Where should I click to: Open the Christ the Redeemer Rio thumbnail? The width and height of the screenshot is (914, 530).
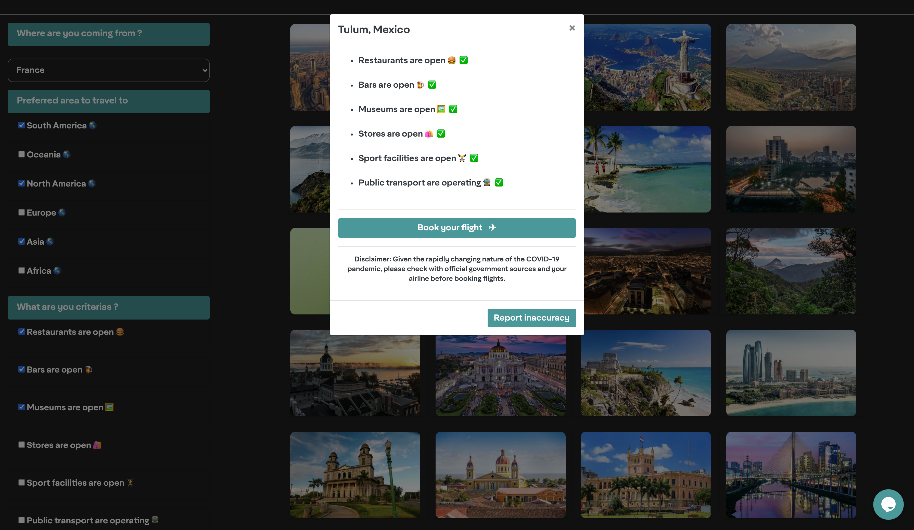tap(647, 68)
